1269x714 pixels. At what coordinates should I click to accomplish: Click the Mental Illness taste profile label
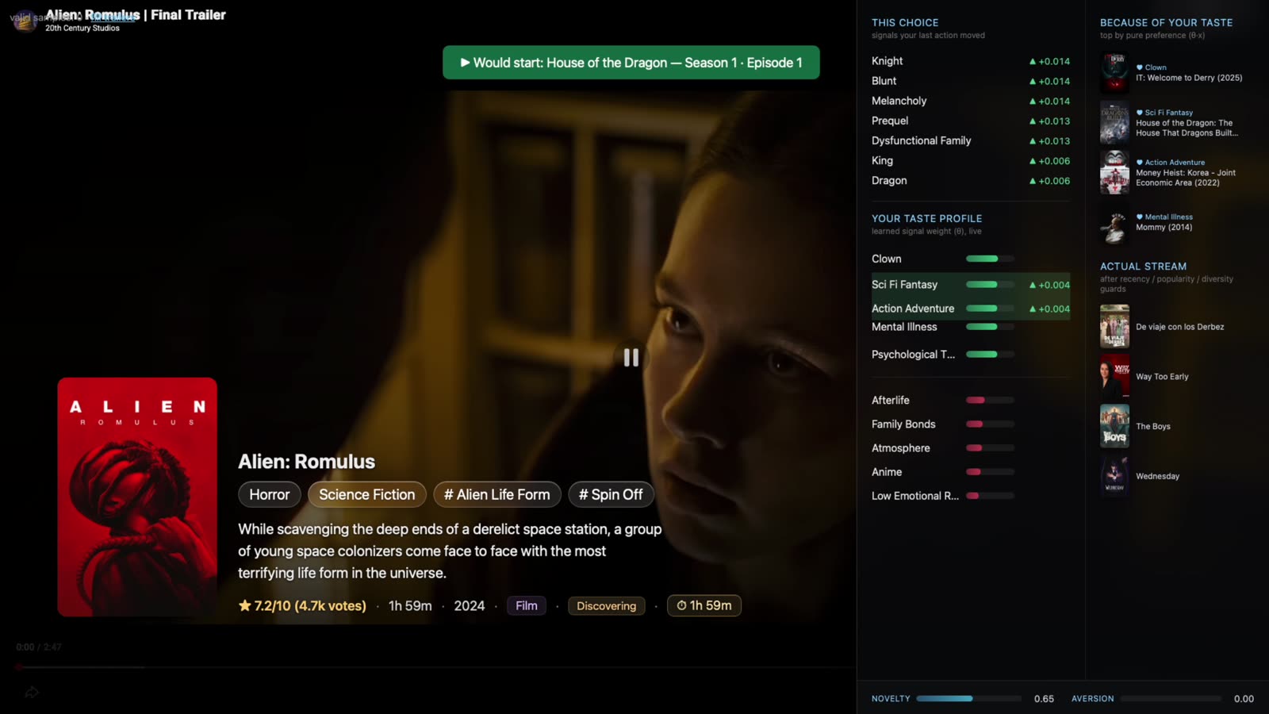[x=904, y=327]
